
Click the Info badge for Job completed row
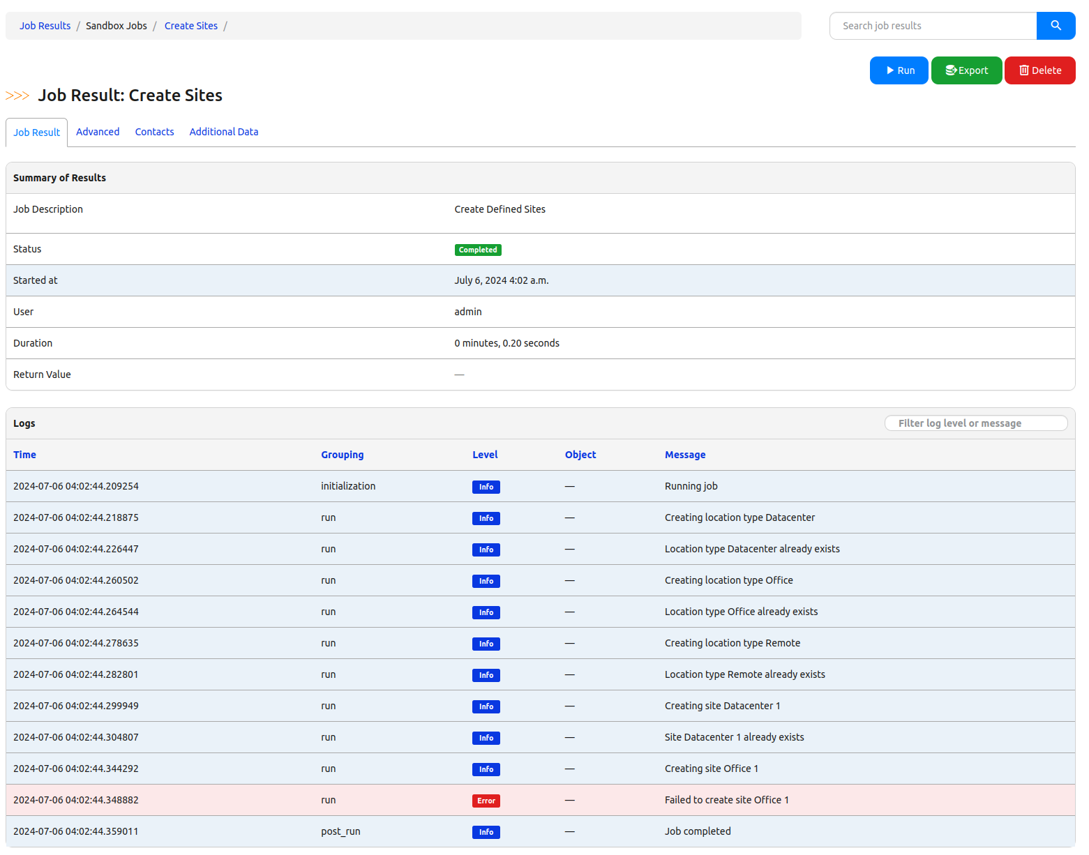click(486, 832)
